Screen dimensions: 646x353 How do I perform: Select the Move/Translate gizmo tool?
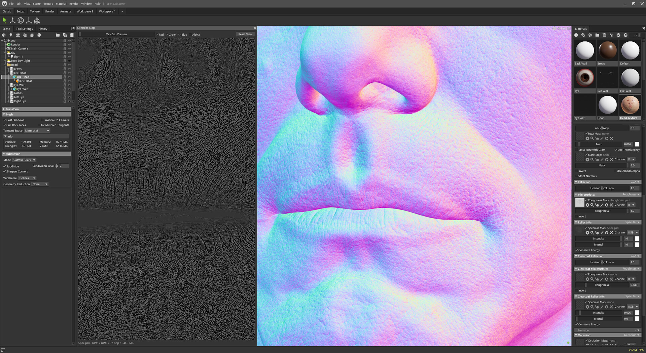coord(12,20)
